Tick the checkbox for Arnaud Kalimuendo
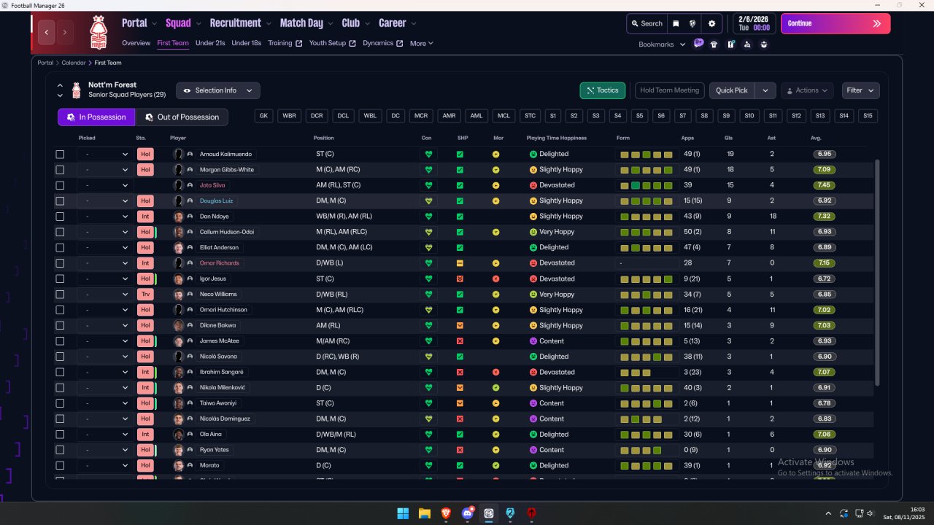The height and width of the screenshot is (525, 934). pos(60,155)
